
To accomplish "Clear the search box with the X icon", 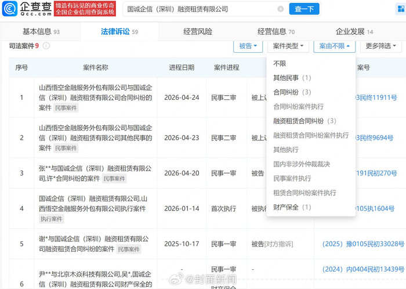I will coord(281,9).
